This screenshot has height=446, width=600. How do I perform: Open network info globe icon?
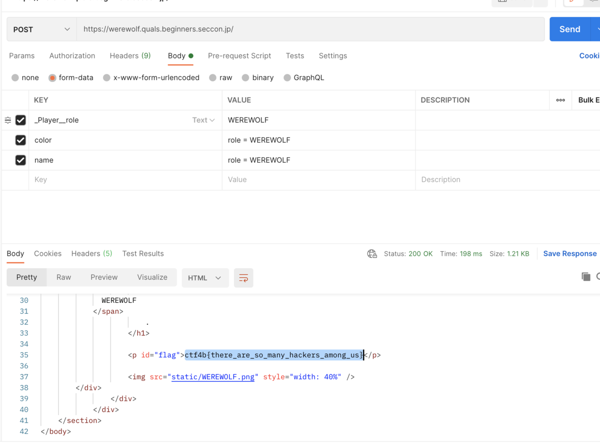click(372, 254)
